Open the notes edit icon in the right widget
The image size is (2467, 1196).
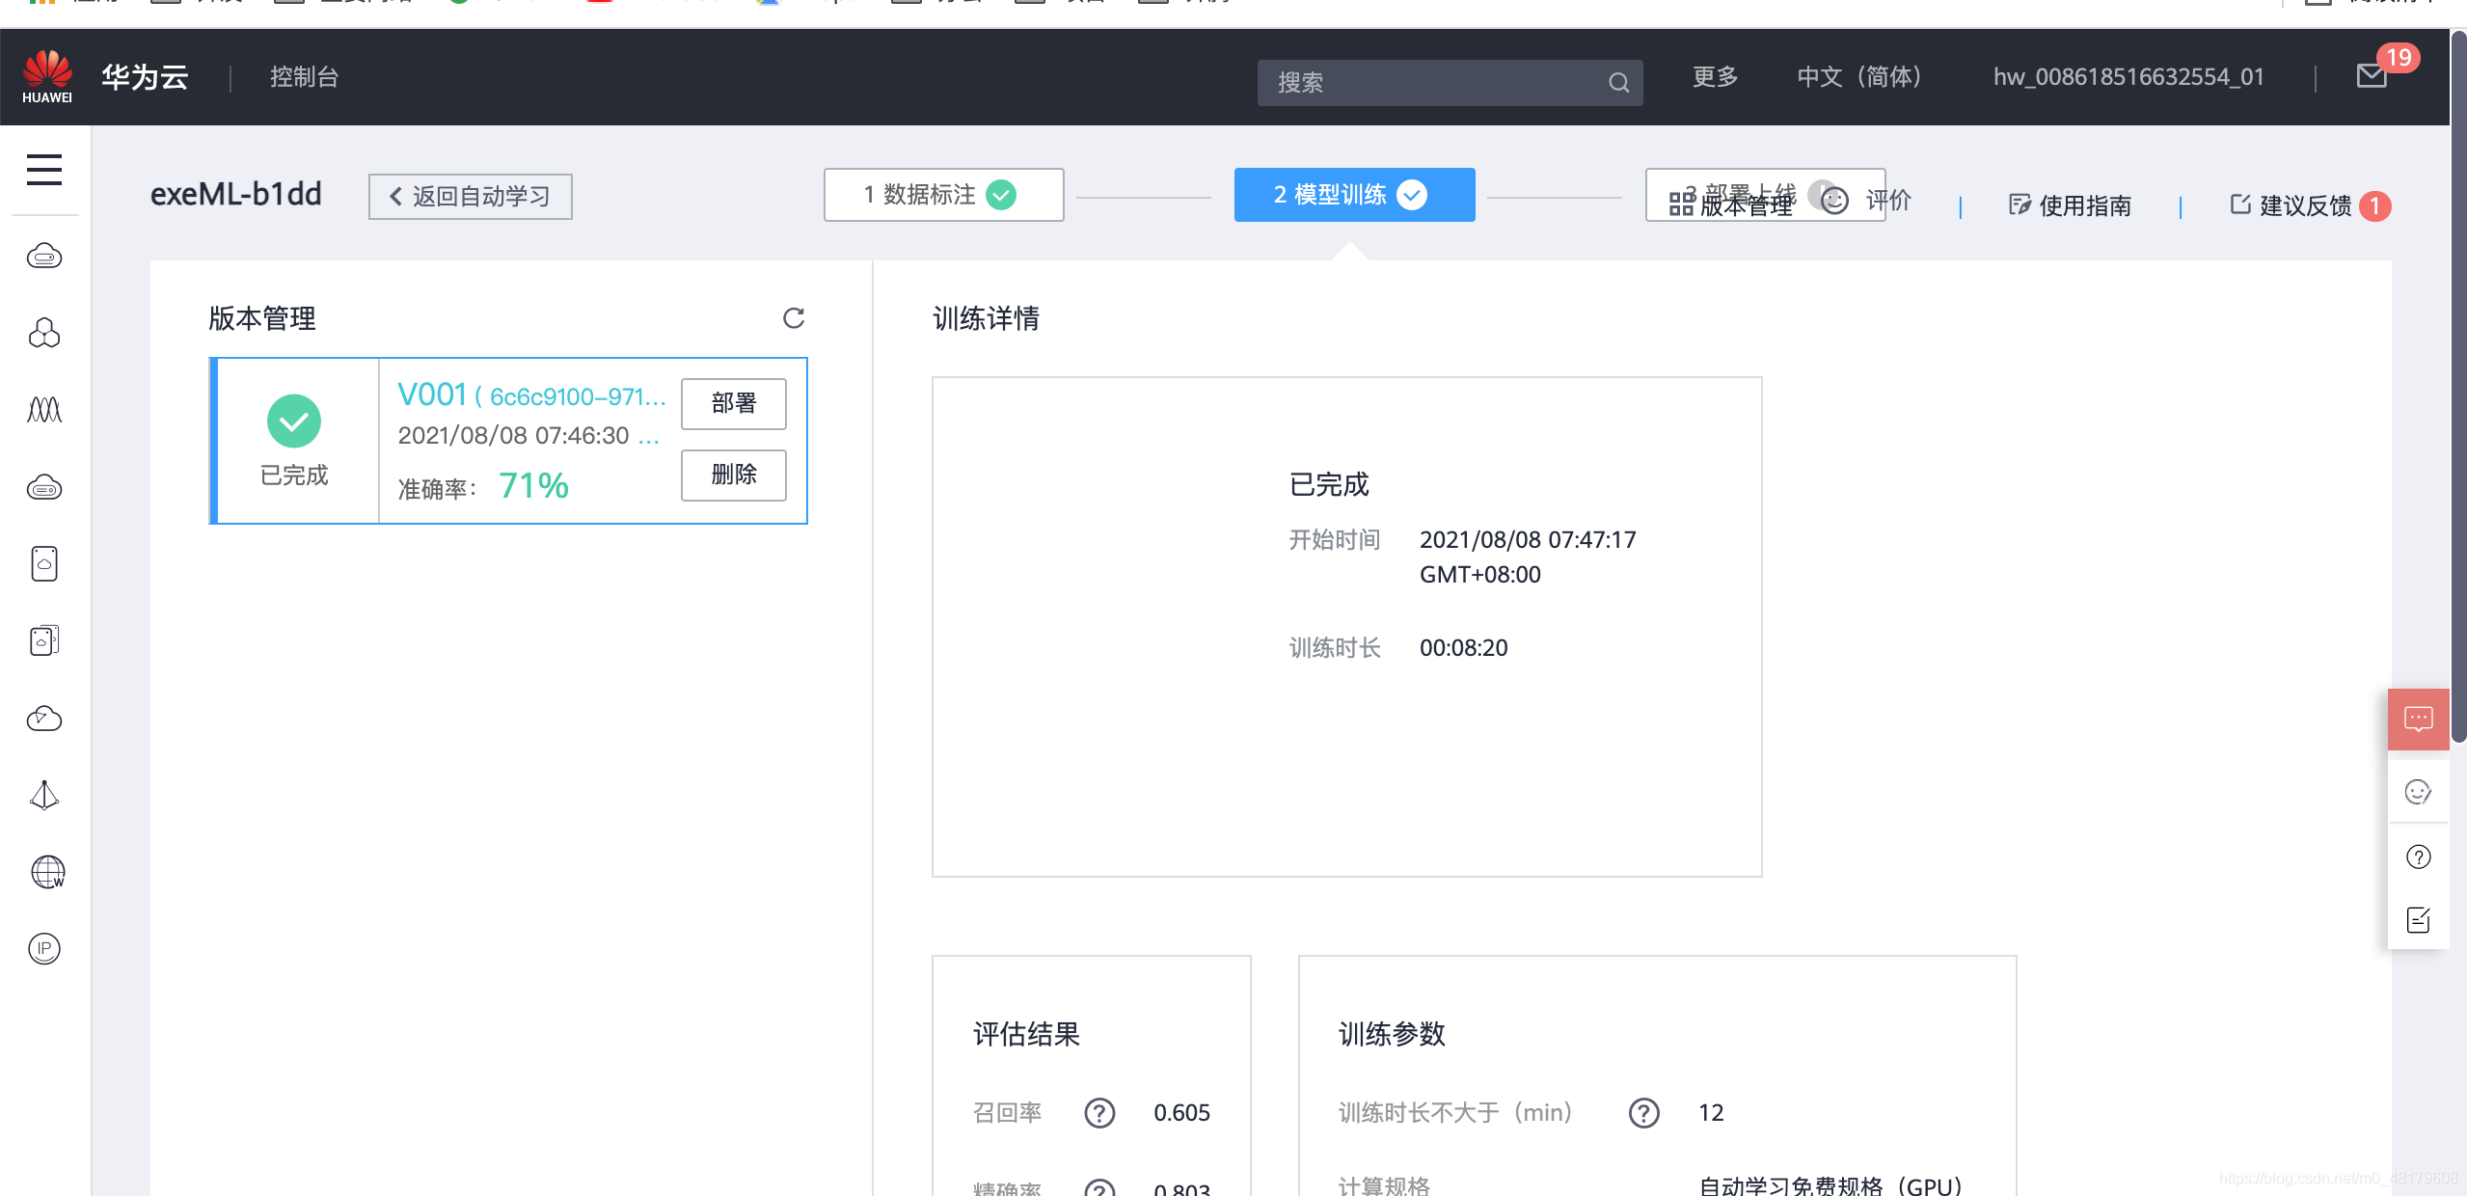(x=2419, y=920)
